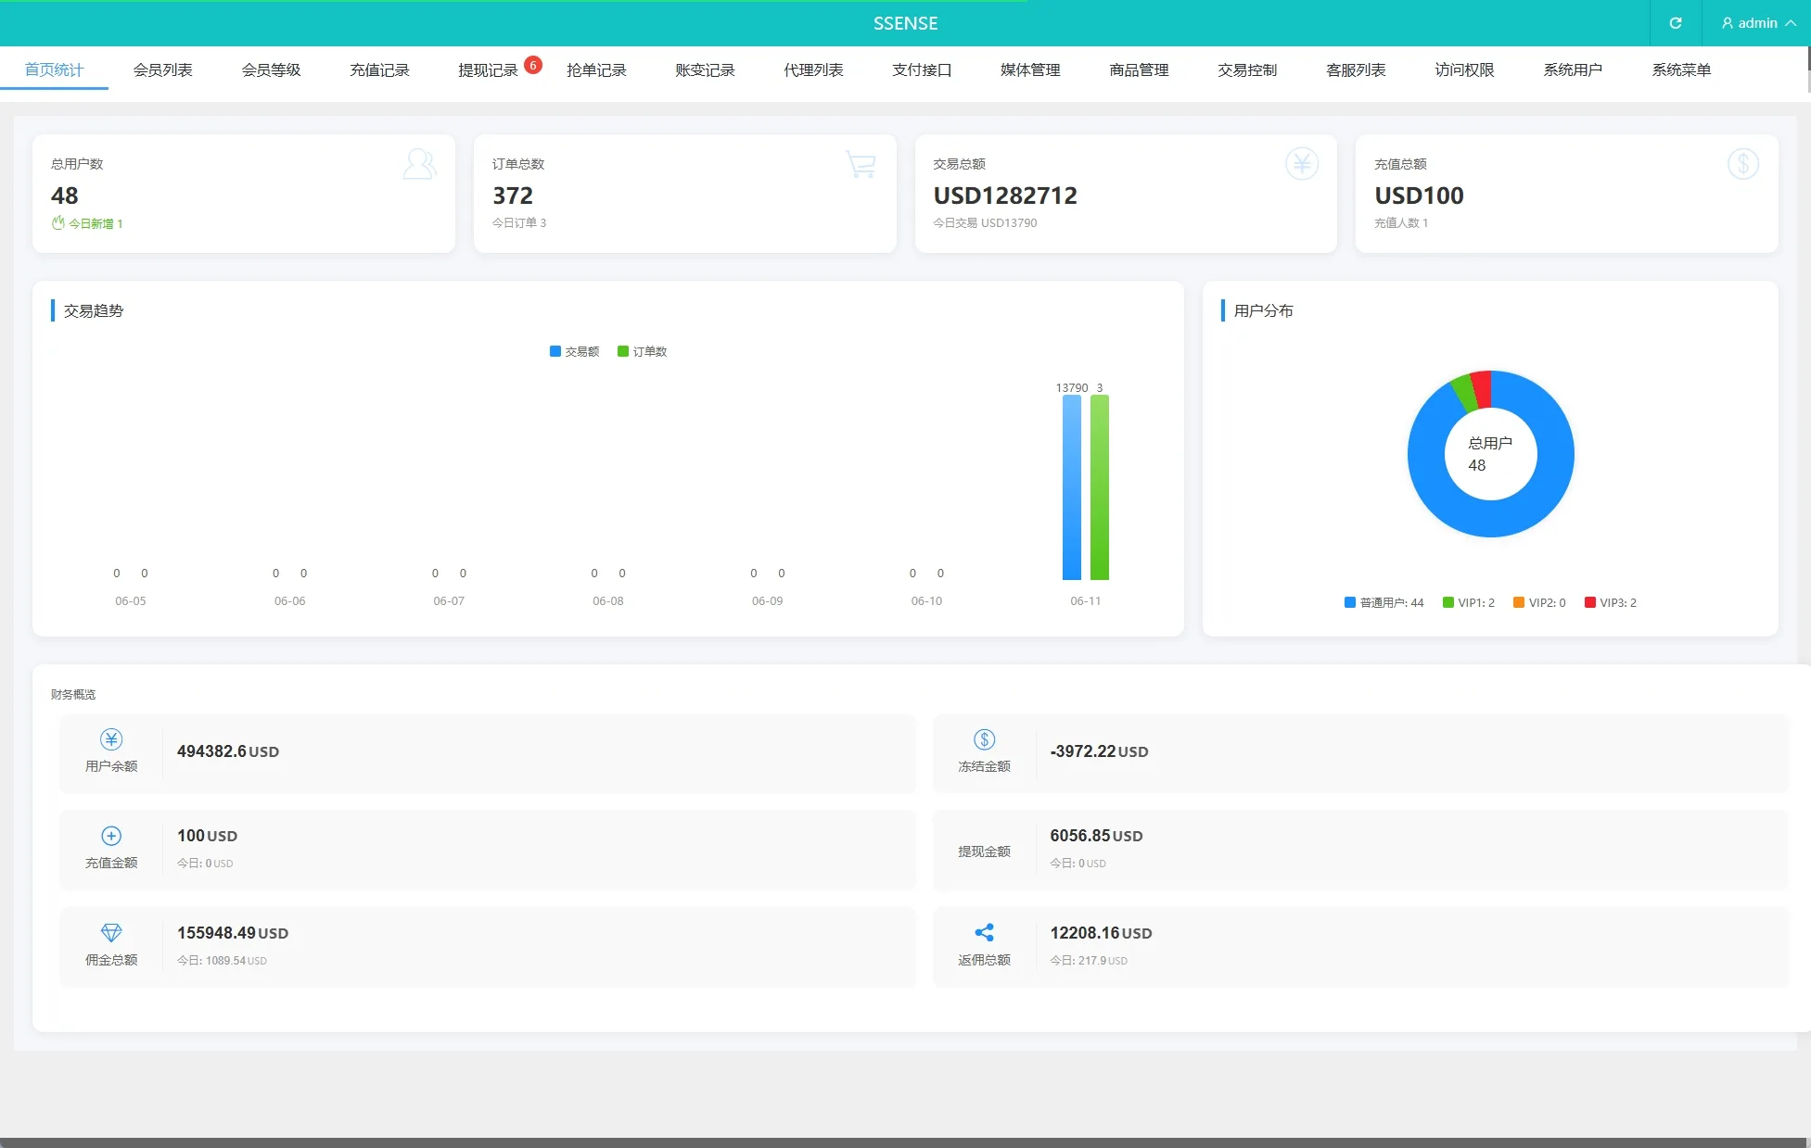Viewport: 1811px width, 1148px height.
Task: Click the share icon above 返佣总额
Action: pos(984,932)
